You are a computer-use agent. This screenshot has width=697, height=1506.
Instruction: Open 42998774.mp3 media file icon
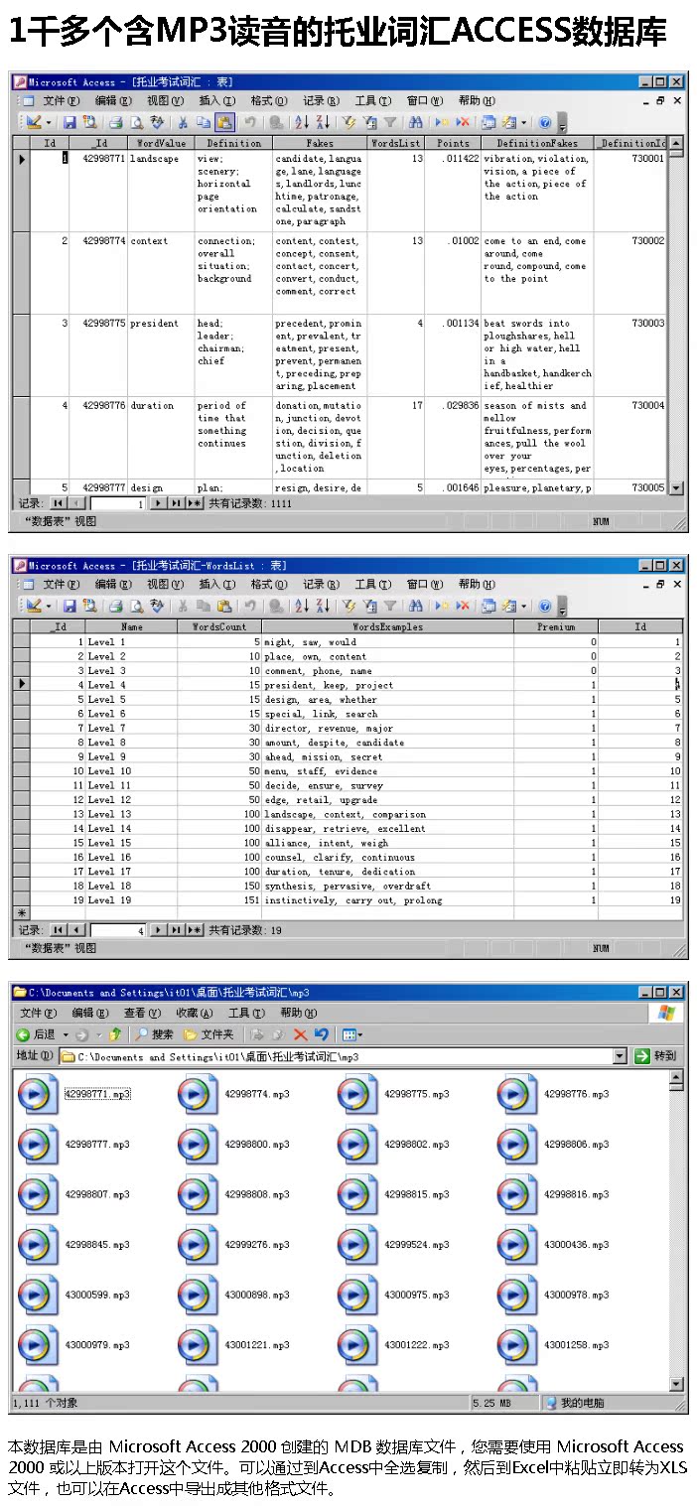click(x=198, y=1094)
